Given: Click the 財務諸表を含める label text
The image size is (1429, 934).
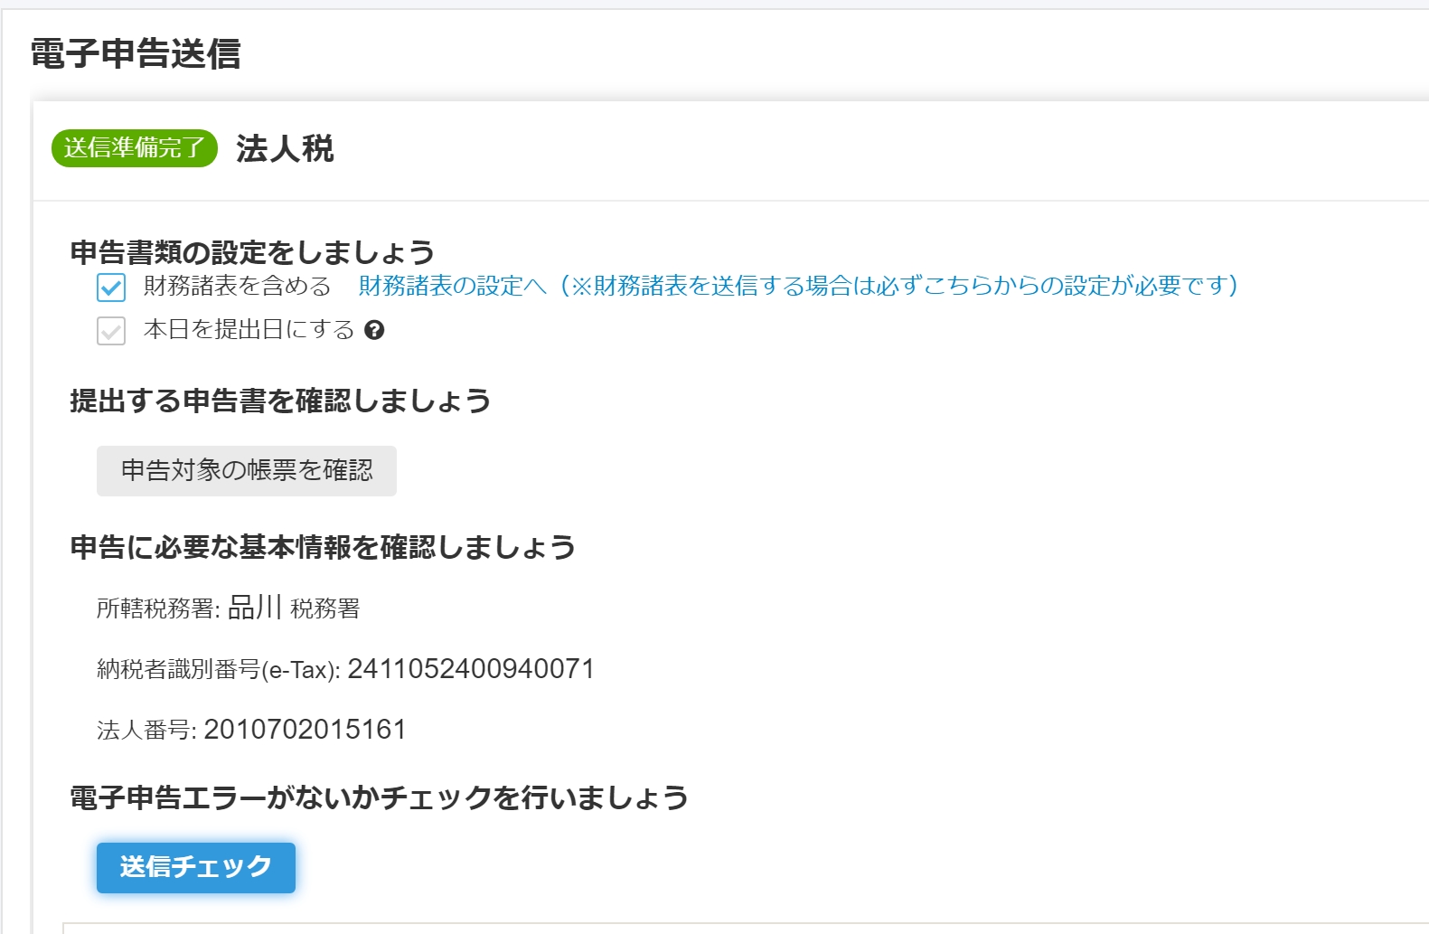Looking at the screenshot, I should (238, 286).
